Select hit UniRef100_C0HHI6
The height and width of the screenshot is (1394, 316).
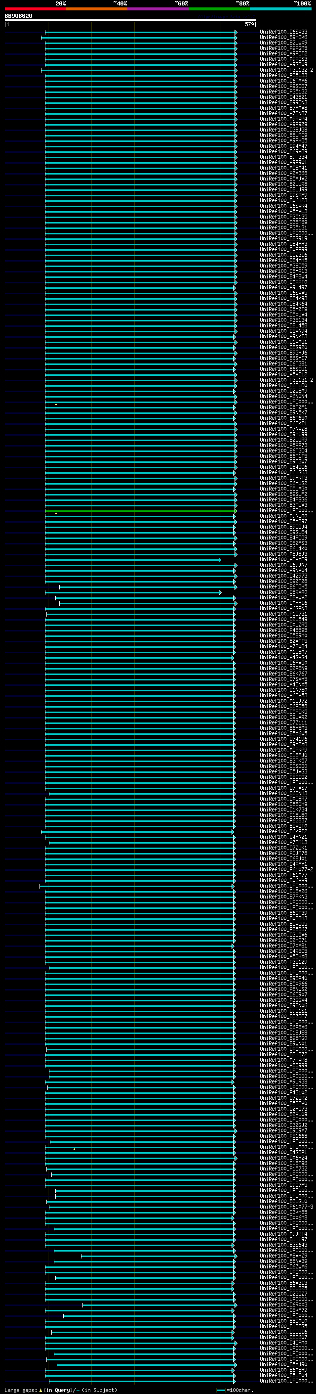(x=283, y=603)
